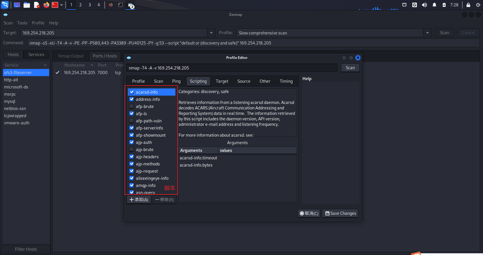Switch to the Services list button
The height and width of the screenshot is (255, 483).
pos(36,55)
